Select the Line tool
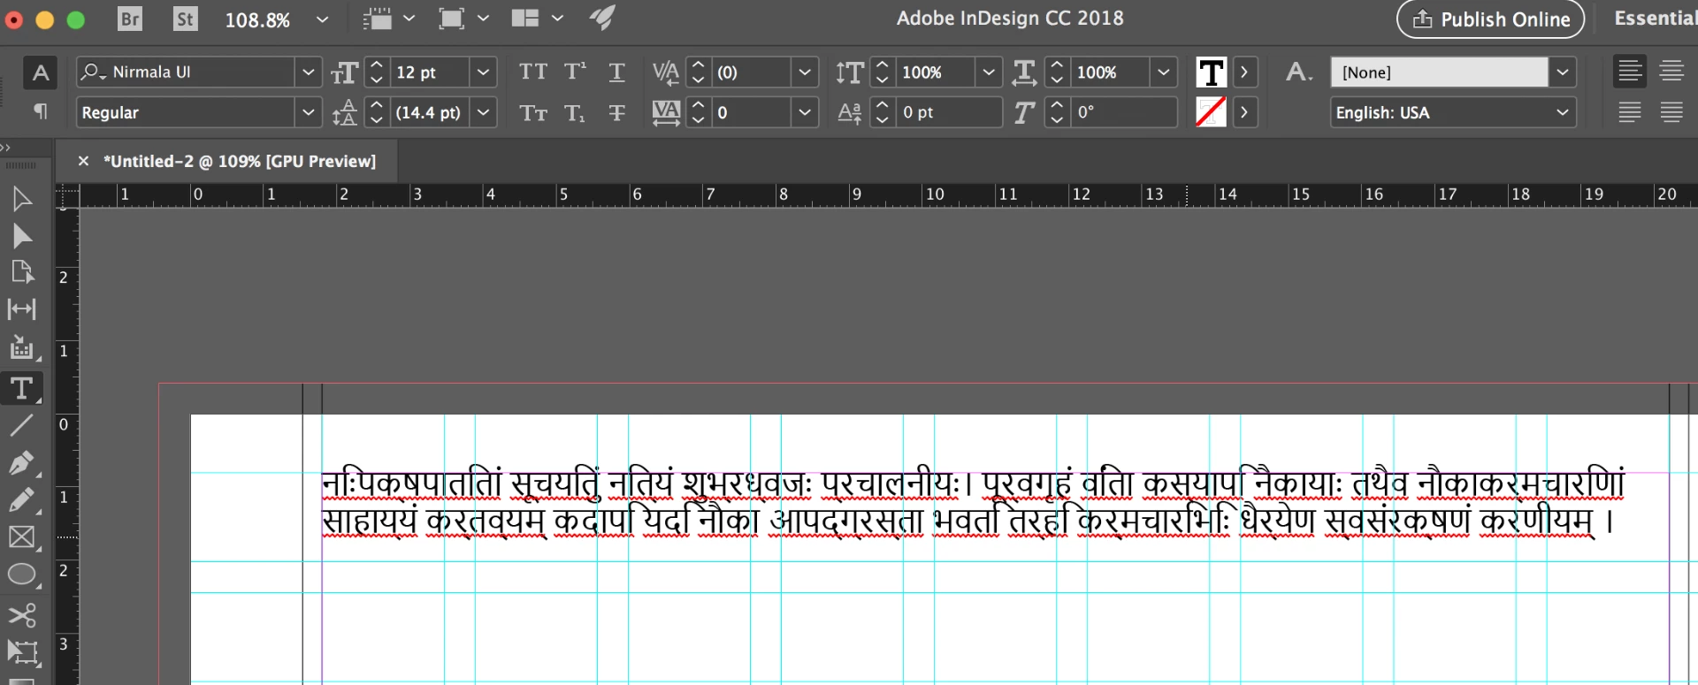The height and width of the screenshot is (685, 1698). (22, 425)
